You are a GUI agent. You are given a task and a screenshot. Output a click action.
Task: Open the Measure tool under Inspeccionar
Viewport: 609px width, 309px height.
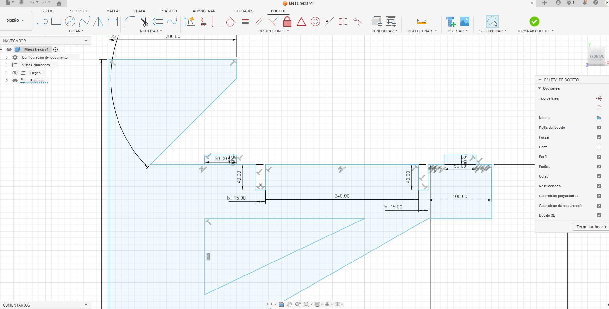tap(422, 22)
